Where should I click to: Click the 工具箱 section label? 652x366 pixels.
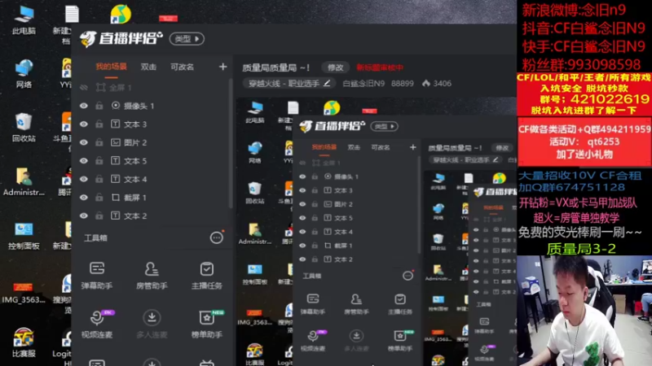click(x=95, y=237)
